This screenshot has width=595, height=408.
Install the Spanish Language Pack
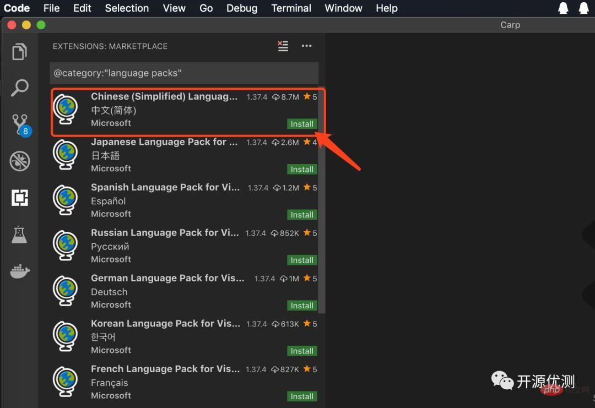click(302, 215)
